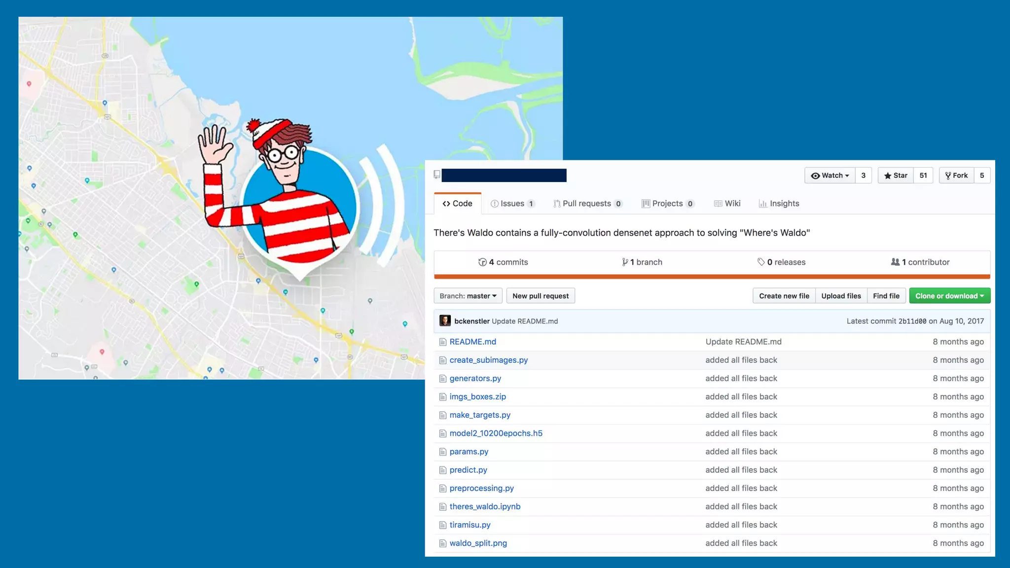Viewport: 1010px width, 568px height.
Task: Open imgs_boxes.zip file
Action: (x=478, y=396)
